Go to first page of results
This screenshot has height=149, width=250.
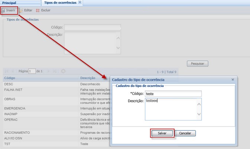(x=7, y=71)
